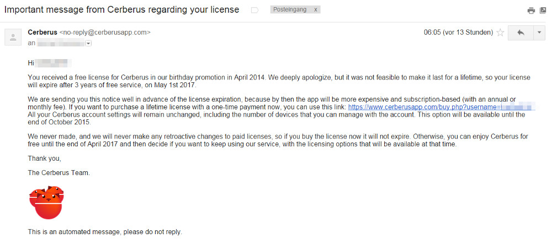Click the email subject line text
Image resolution: width=552 pixels, height=243 pixels.
122,10
